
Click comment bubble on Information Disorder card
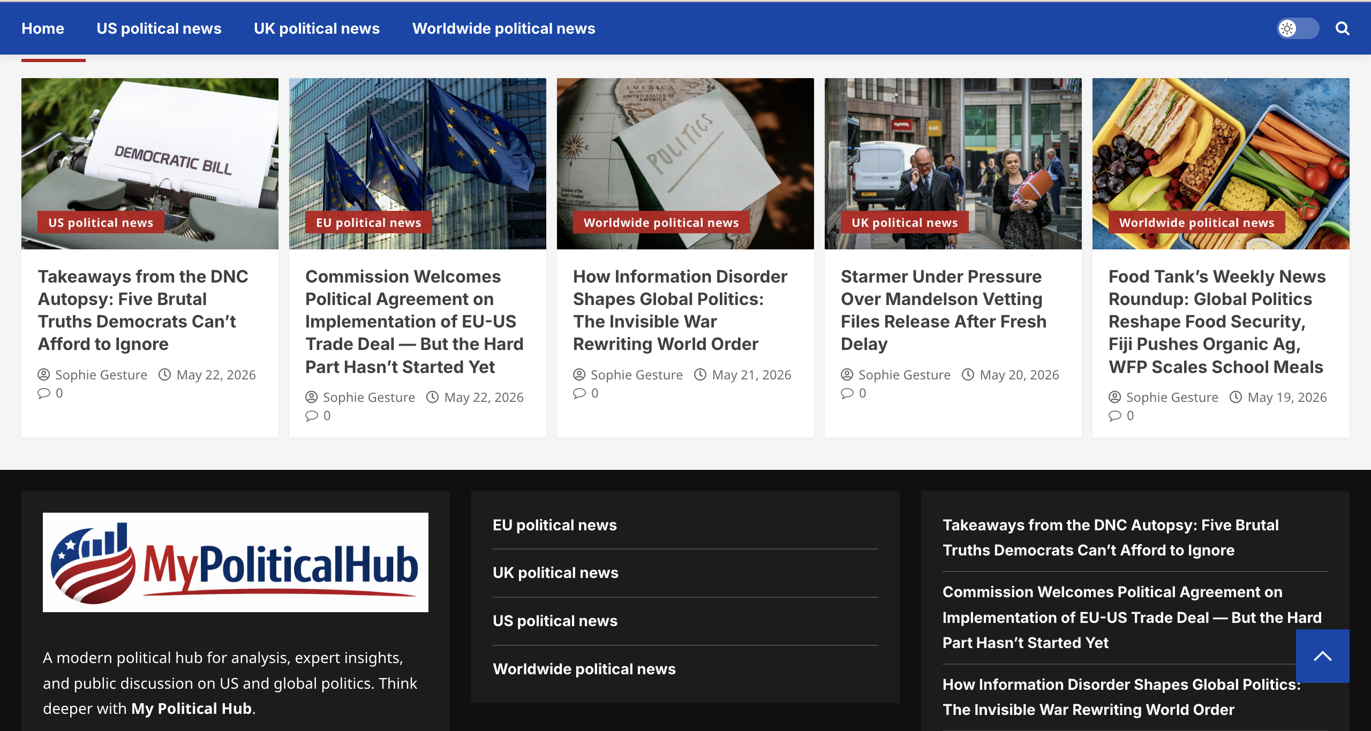coord(579,393)
